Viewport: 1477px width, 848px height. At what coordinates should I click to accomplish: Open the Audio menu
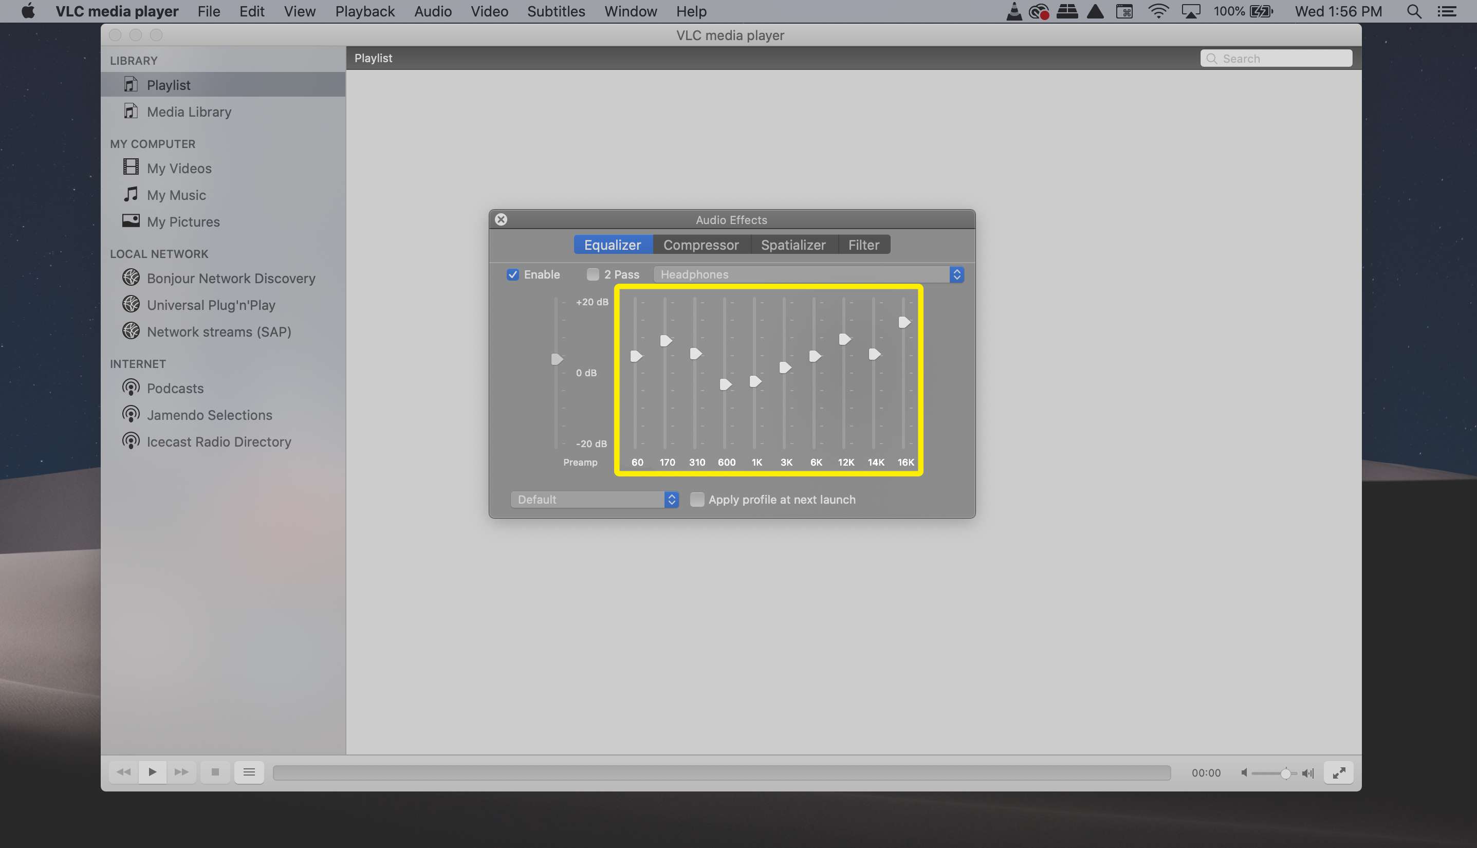[x=433, y=11]
